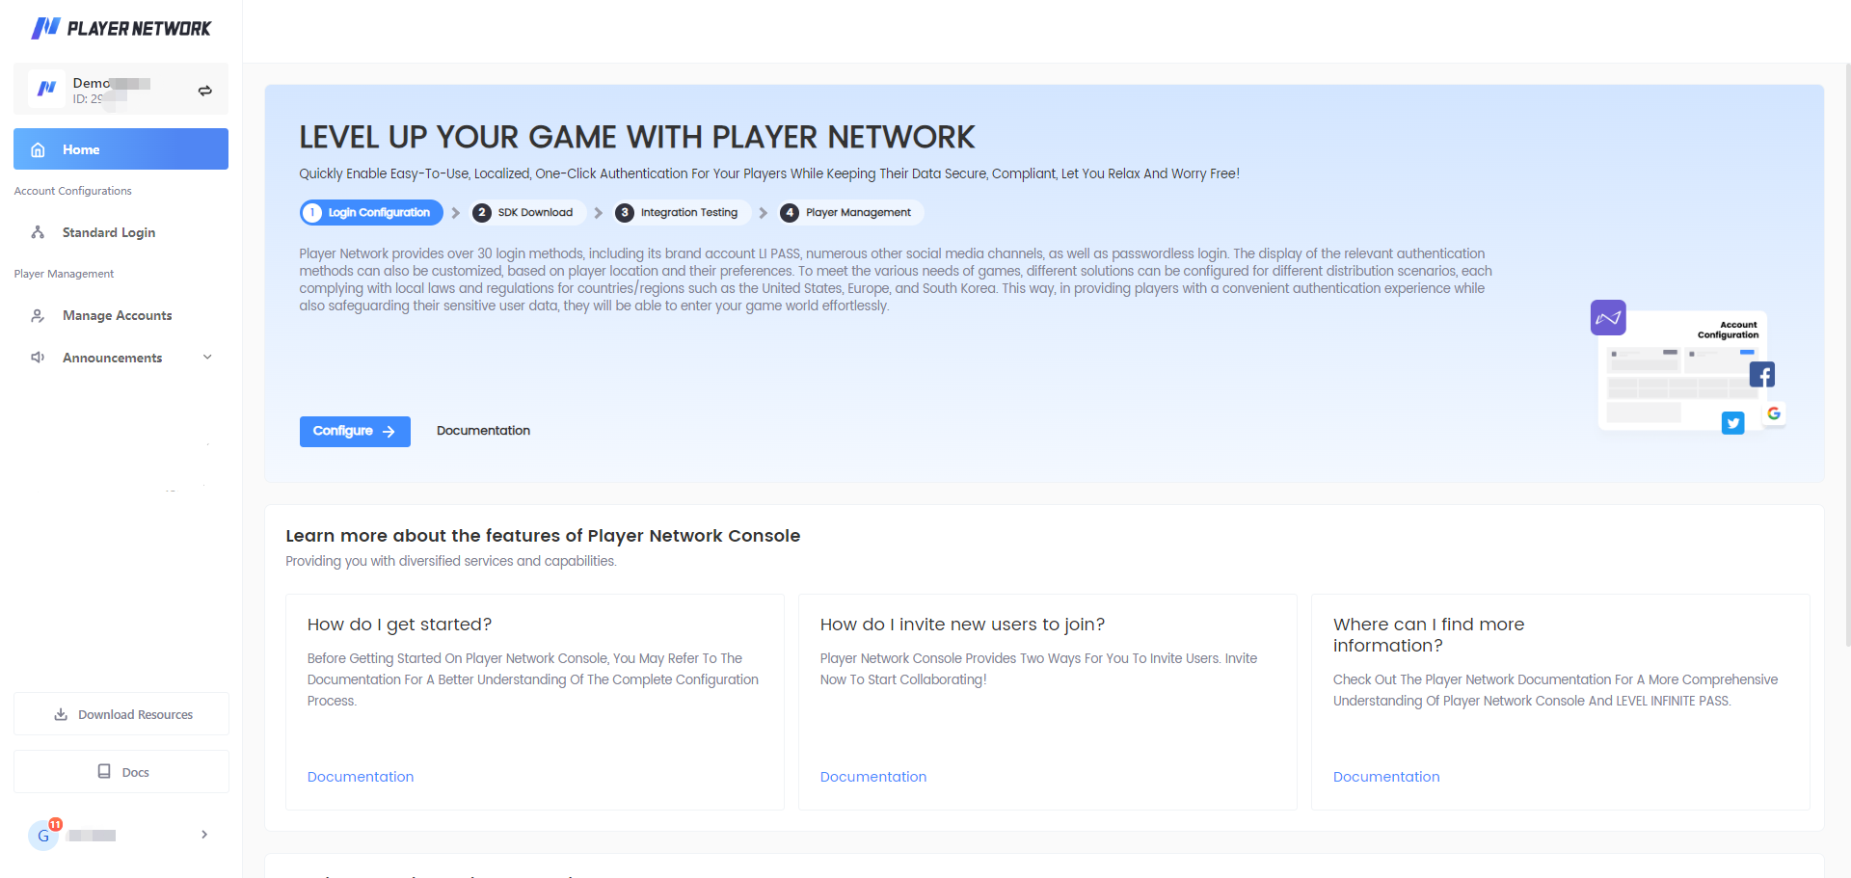Select step 2 SDK Download

pyautogui.click(x=527, y=213)
